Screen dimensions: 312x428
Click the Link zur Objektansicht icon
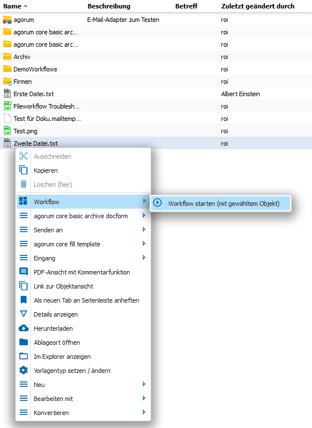click(24, 286)
